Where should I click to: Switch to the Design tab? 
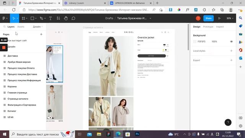pos(196,27)
